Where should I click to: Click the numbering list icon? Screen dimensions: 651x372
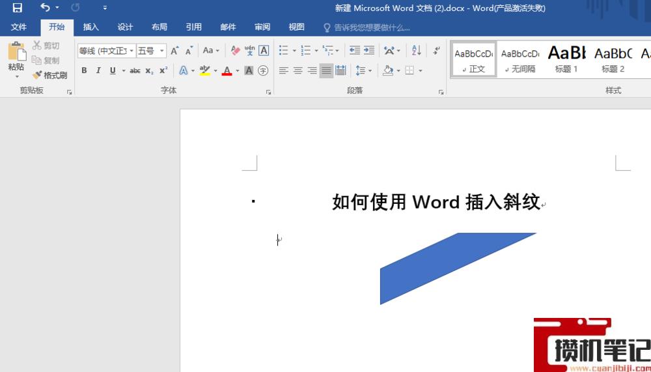click(305, 51)
